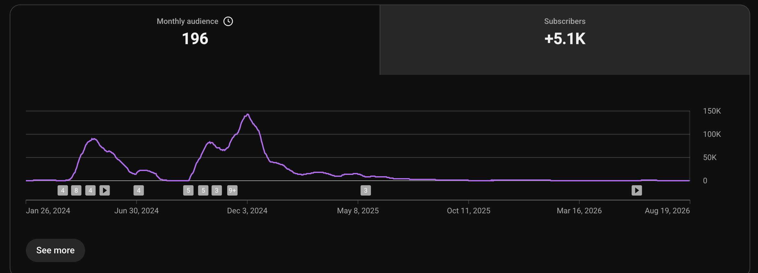Select the 9+ videos marker

232,190
